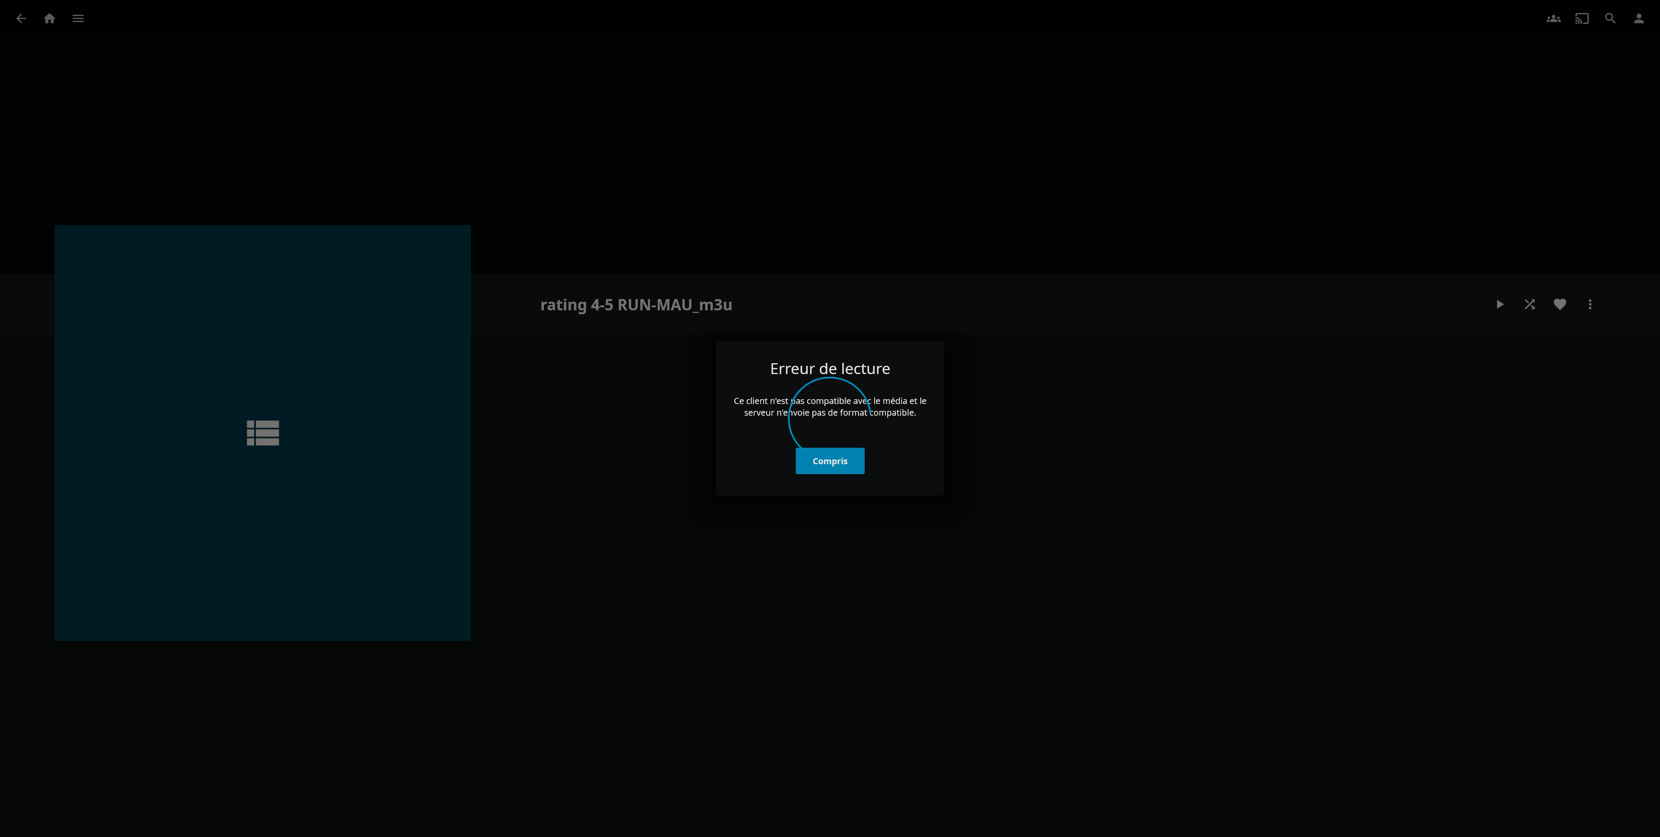The height and width of the screenshot is (837, 1660).
Task: Go to the Jellyfin home screen
Action: click(49, 18)
